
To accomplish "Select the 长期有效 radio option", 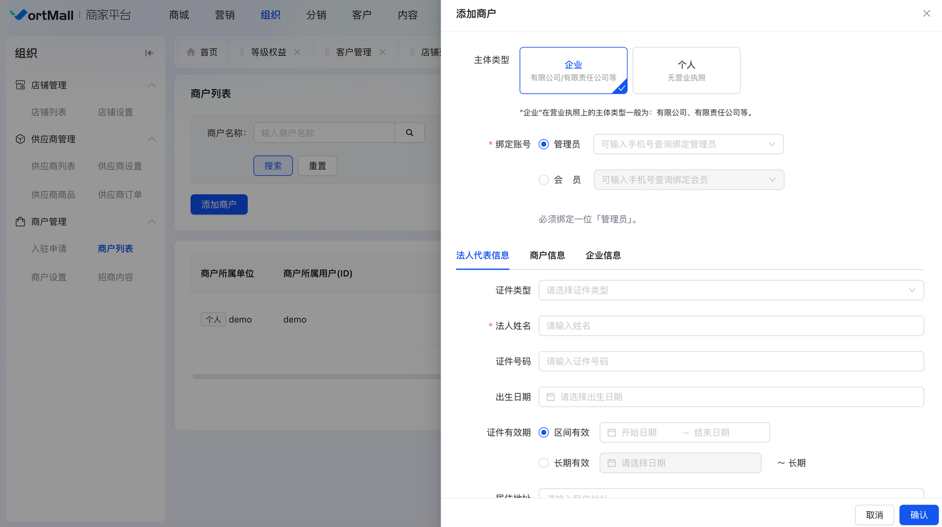I will click(543, 463).
